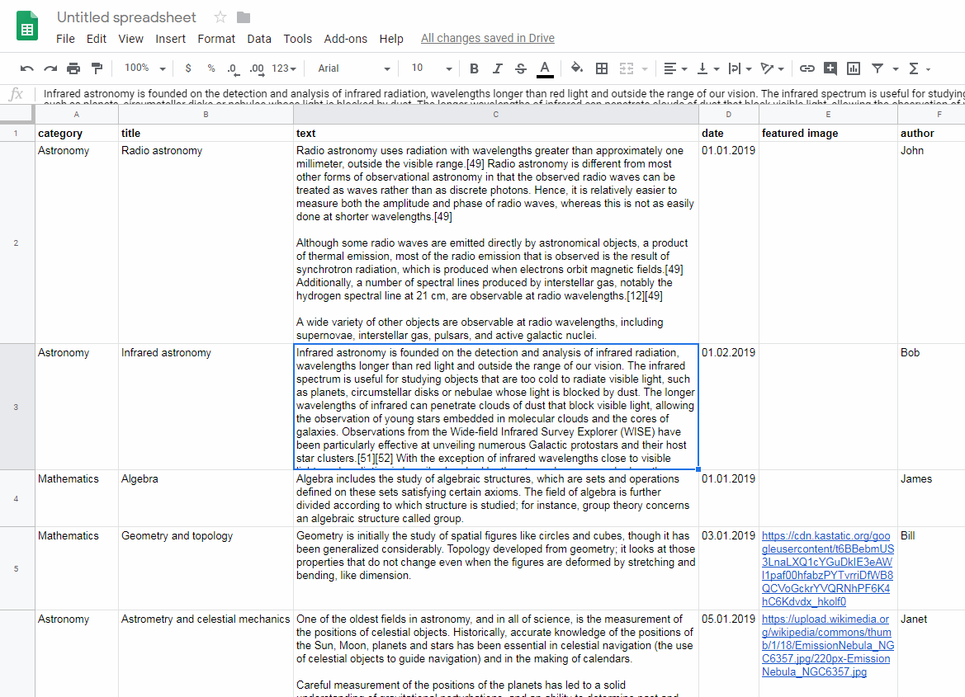Image resolution: width=965 pixels, height=697 pixels.
Task: Expand the filter views dropdown arrow
Action: pos(896,69)
